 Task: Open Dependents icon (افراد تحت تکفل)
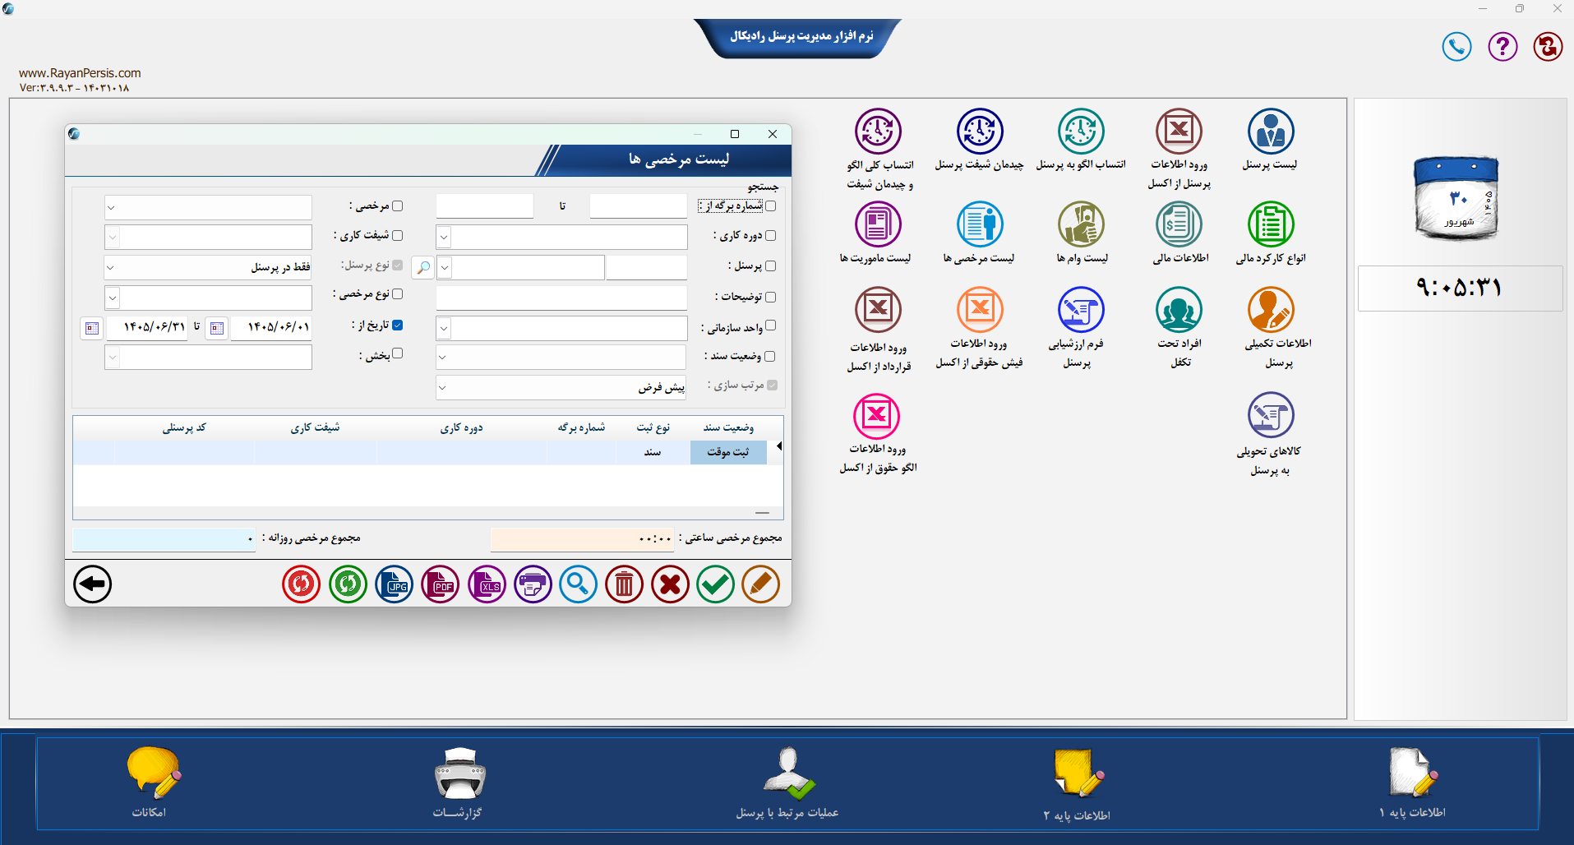click(x=1179, y=310)
